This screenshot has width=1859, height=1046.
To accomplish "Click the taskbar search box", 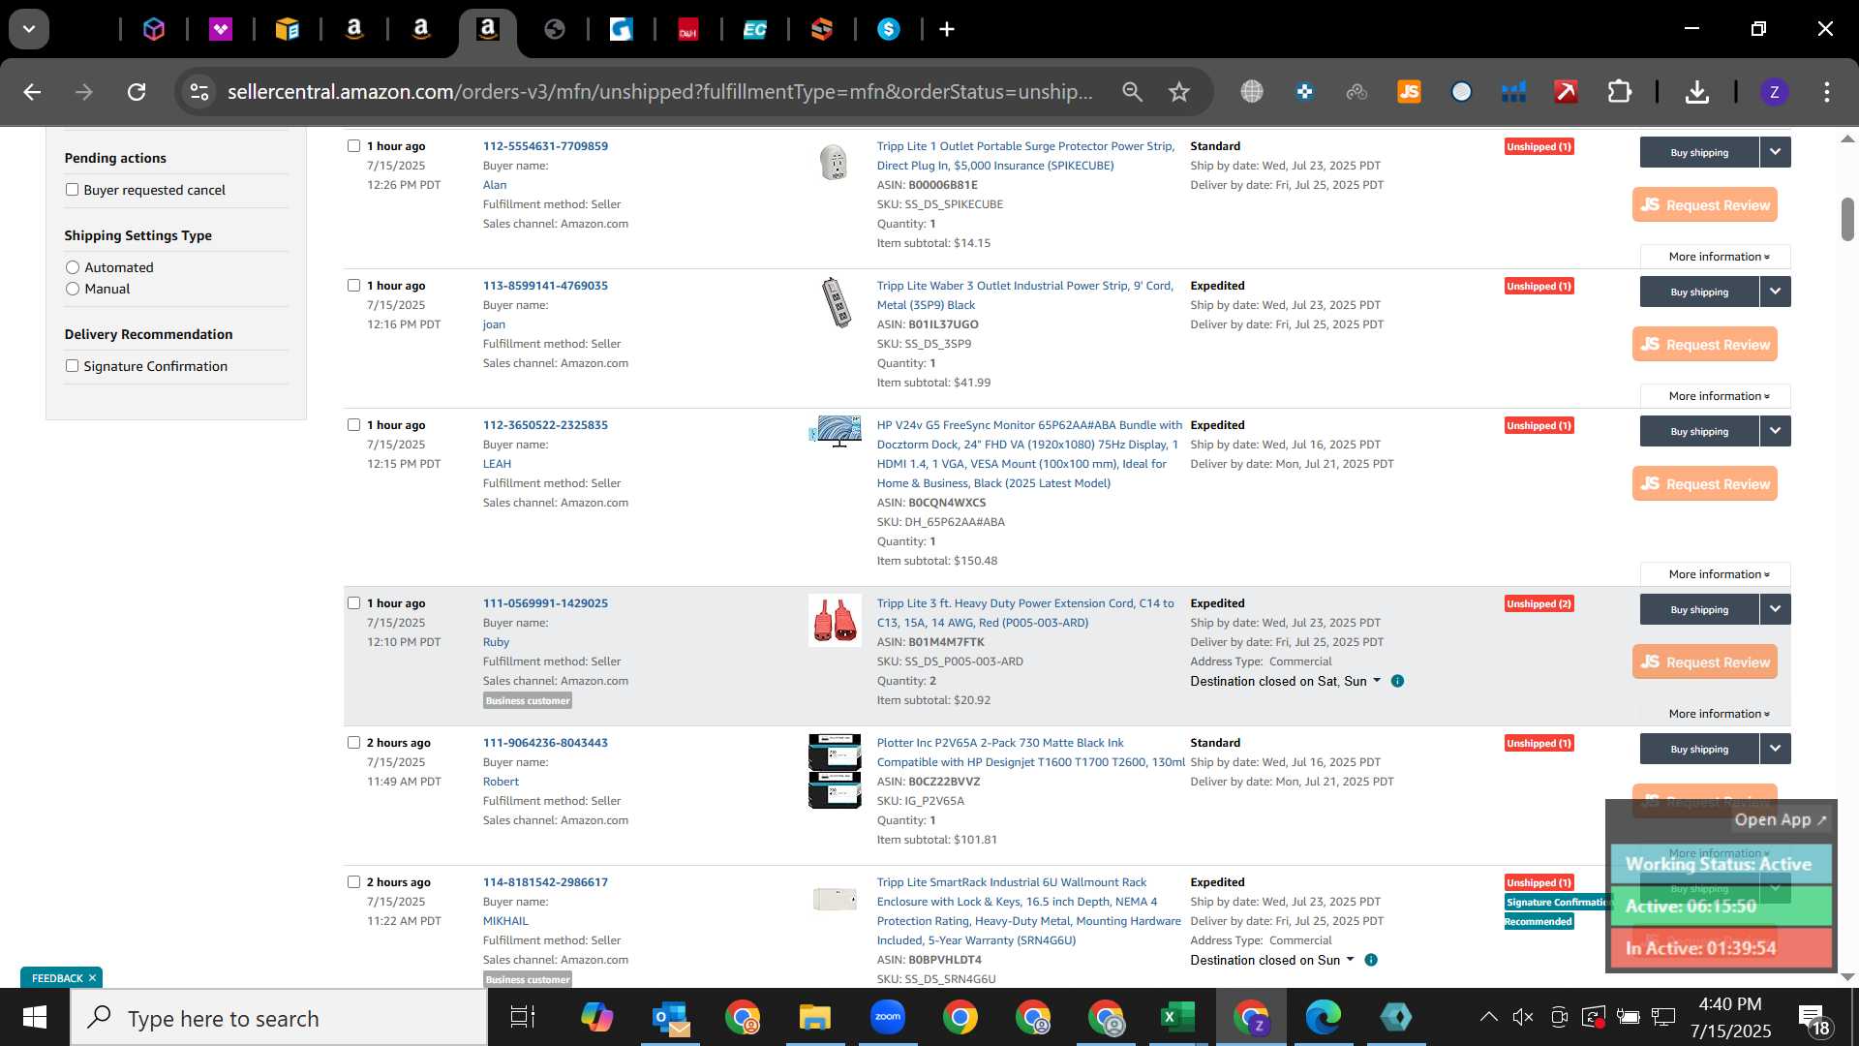I will [x=279, y=1018].
